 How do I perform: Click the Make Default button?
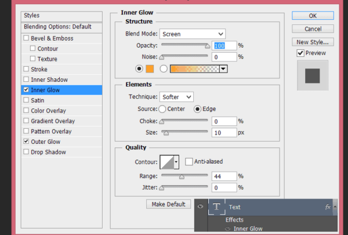point(168,204)
